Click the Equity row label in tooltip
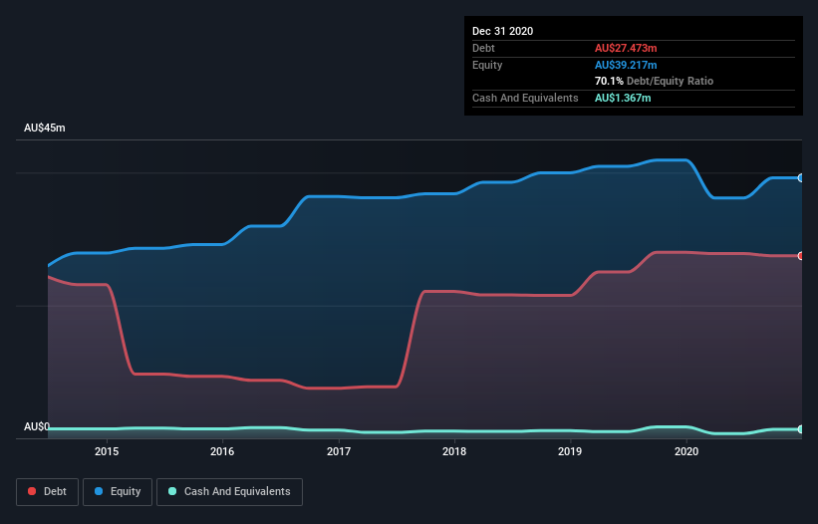818x524 pixels. (487, 65)
